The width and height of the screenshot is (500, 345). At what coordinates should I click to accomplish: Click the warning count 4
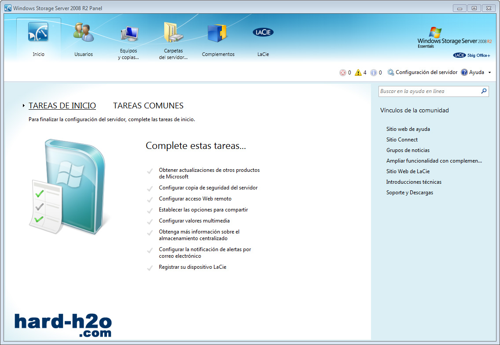coord(365,72)
